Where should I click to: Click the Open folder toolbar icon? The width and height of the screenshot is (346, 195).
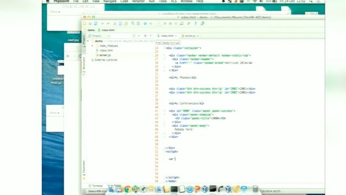pos(85,23)
